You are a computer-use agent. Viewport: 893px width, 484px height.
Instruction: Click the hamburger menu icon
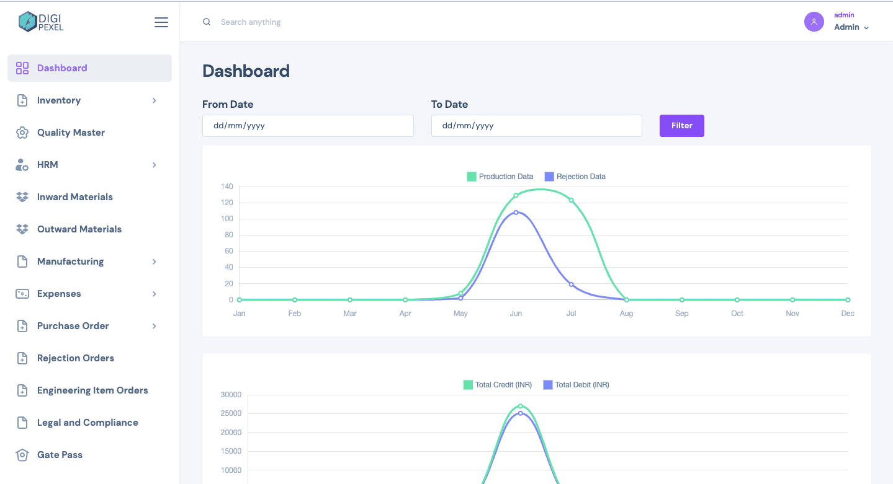point(161,22)
